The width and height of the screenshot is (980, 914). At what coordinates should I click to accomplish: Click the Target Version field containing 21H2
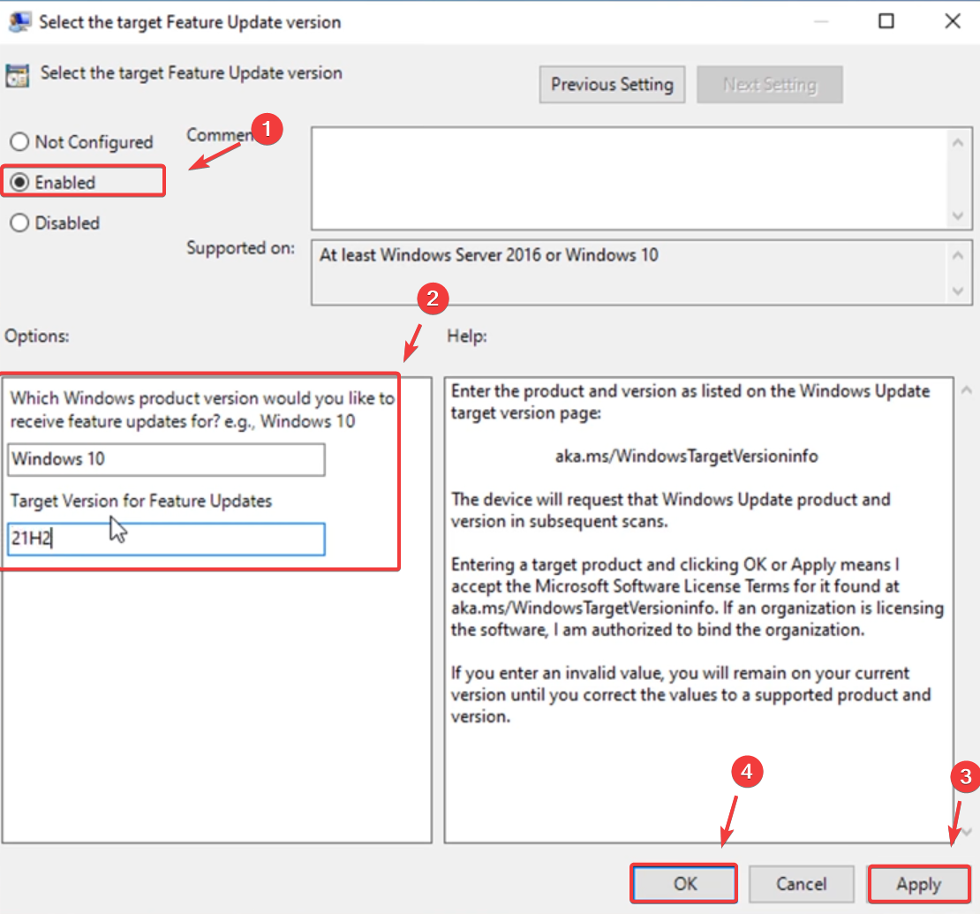tap(166, 539)
